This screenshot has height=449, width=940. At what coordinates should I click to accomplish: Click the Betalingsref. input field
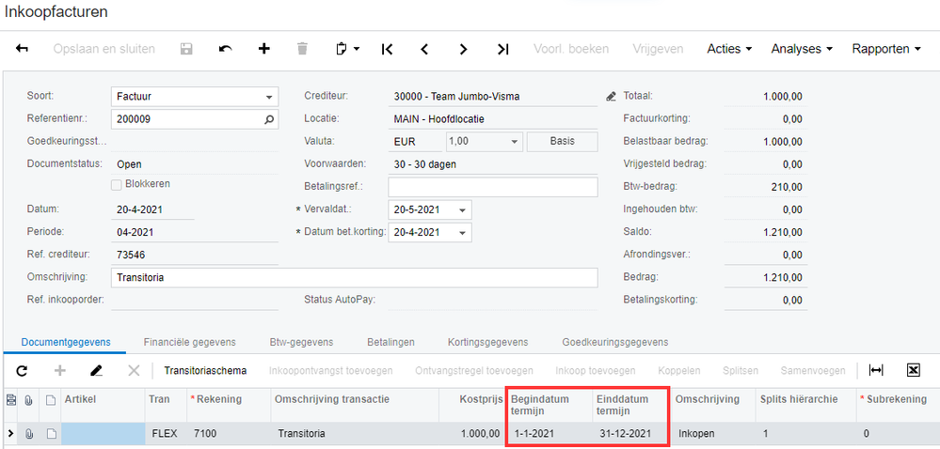[x=493, y=187]
